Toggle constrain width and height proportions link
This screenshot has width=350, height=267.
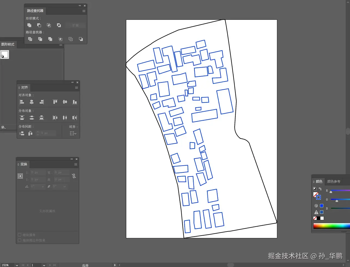pos(74,176)
